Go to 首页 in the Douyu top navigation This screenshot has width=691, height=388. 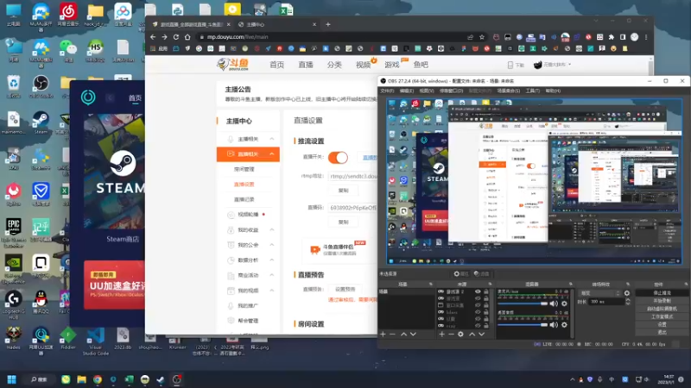click(x=276, y=65)
